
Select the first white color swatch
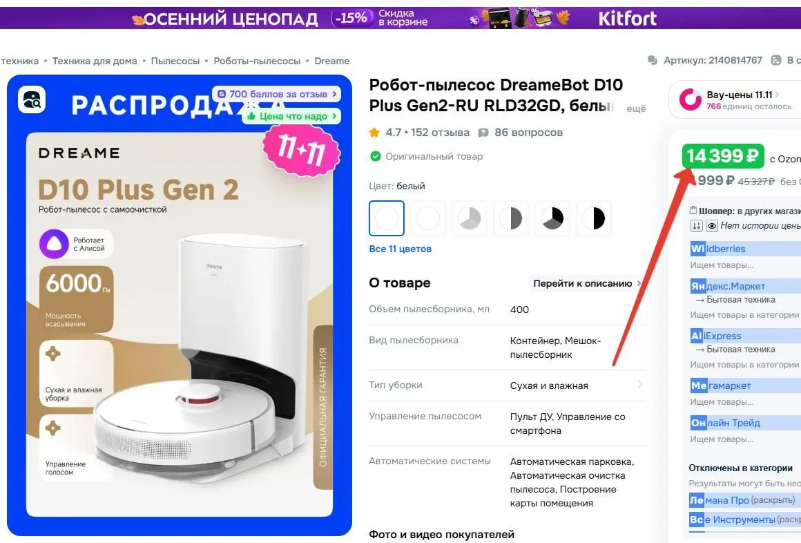[x=387, y=218]
